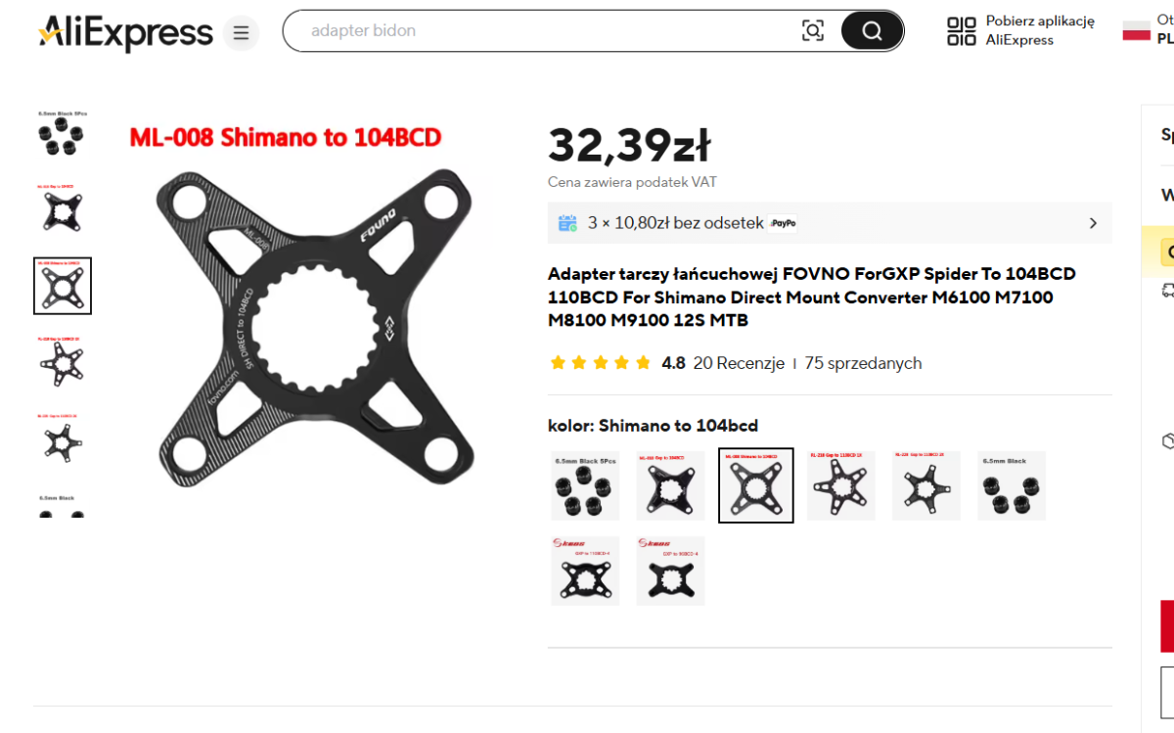The width and height of the screenshot is (1174, 733).
Task: Select the first gallery thumbnail of black bolts
Action: coord(63,133)
